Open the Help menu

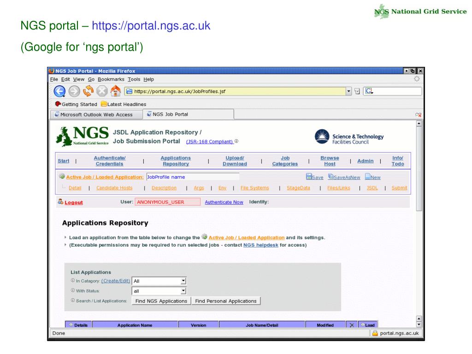tap(148, 79)
